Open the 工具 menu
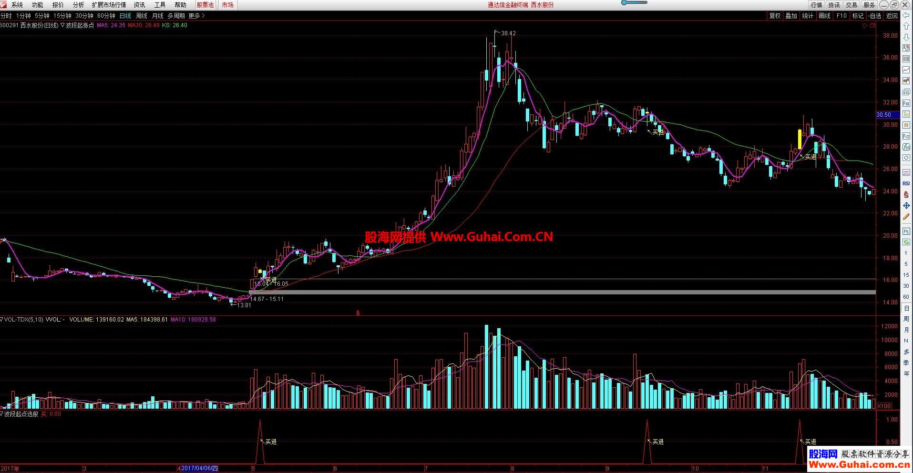This screenshot has height=473, width=913. tap(160, 5)
